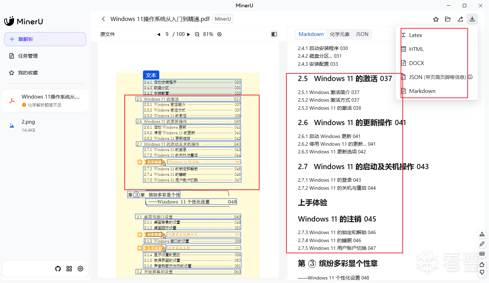Open the 2.png file entry

(45, 125)
